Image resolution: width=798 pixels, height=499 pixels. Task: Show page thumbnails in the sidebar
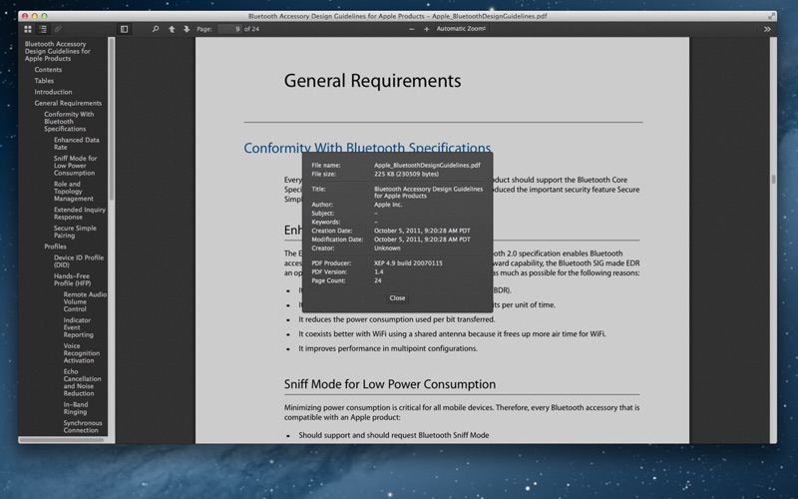coord(28,29)
